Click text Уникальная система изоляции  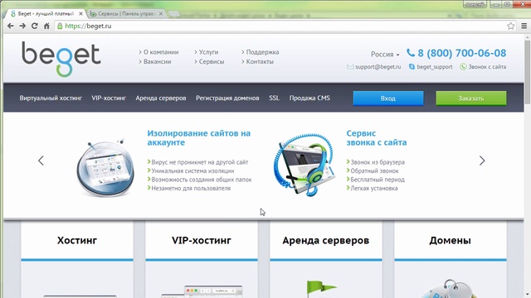pos(192,171)
